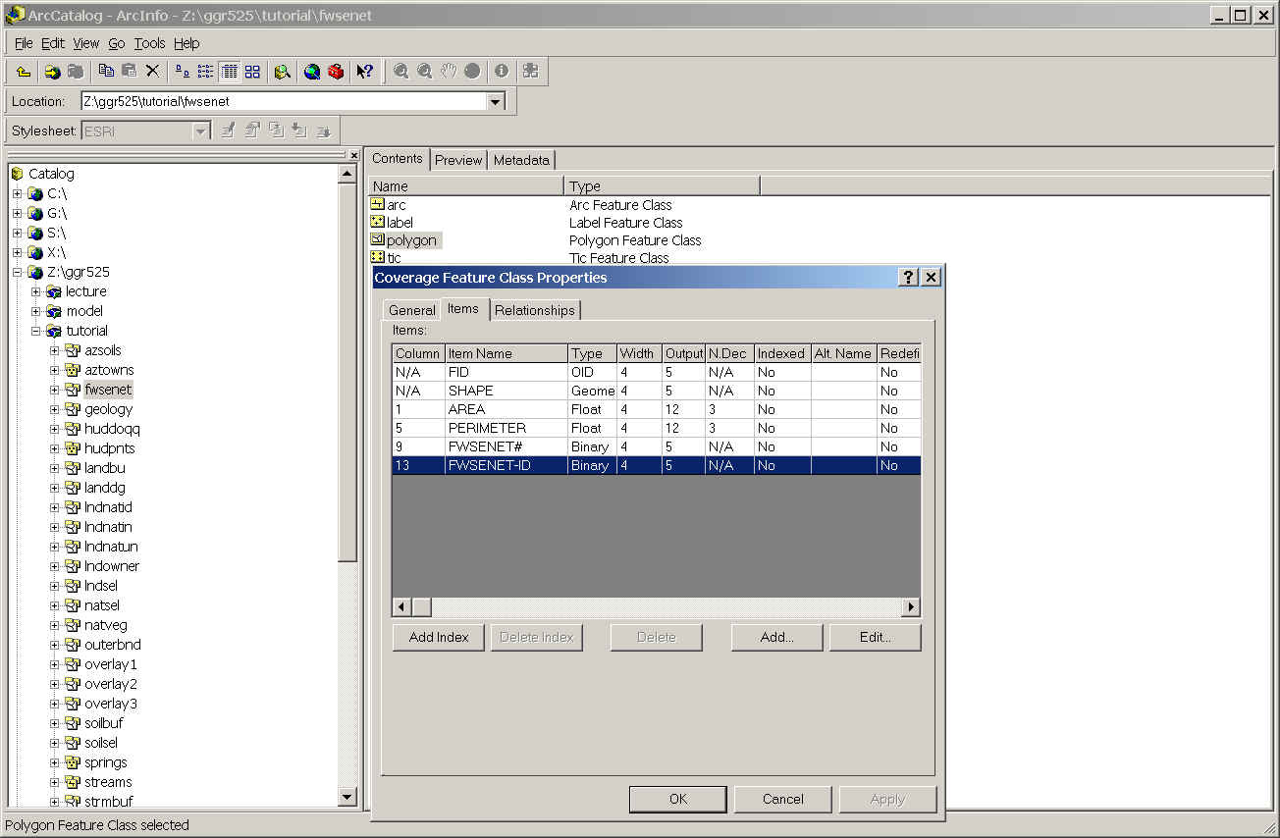
Task: Open the View menu
Action: 86,43
